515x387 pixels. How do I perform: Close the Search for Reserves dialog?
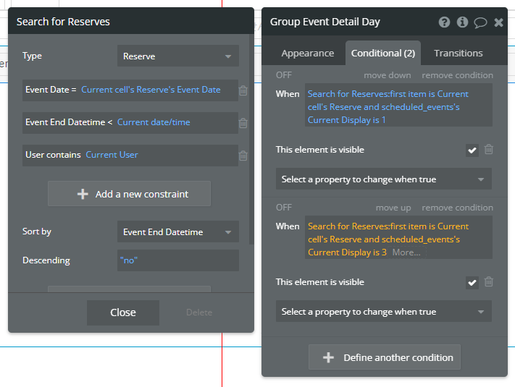(122, 312)
